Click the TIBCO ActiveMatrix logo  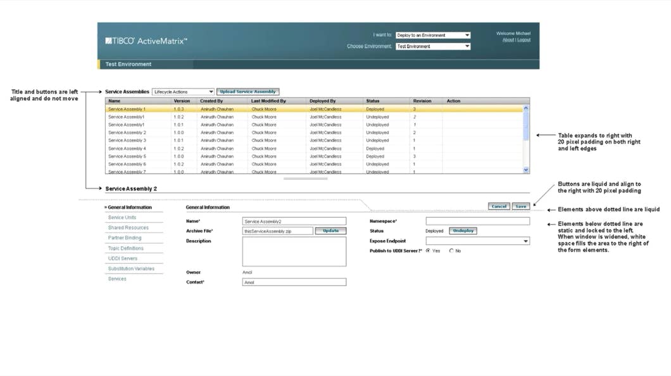click(x=146, y=41)
